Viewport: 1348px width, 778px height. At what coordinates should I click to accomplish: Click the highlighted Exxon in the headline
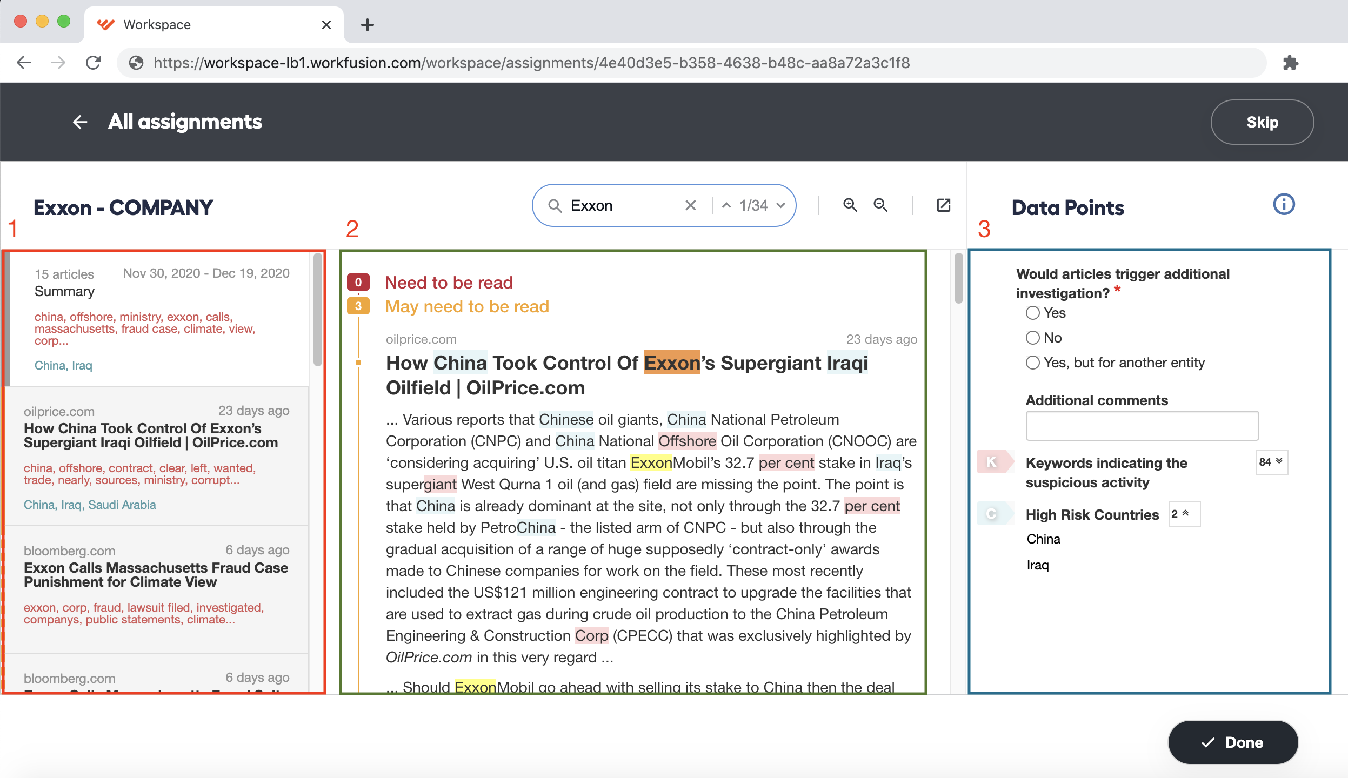coord(672,363)
